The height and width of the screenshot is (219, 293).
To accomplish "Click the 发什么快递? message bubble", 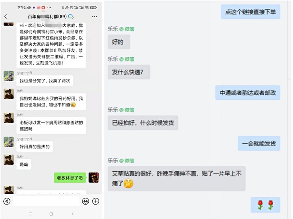I will click(129, 72).
